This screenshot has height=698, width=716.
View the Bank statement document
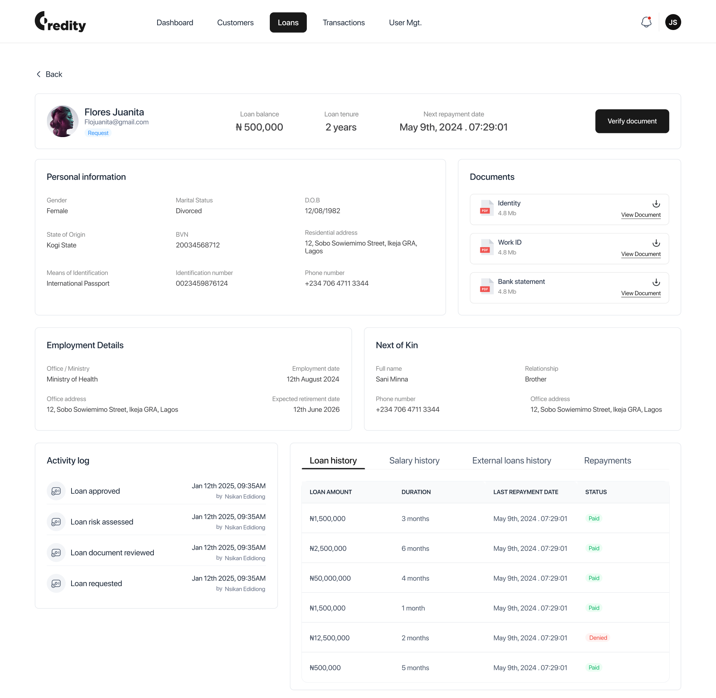click(x=640, y=293)
